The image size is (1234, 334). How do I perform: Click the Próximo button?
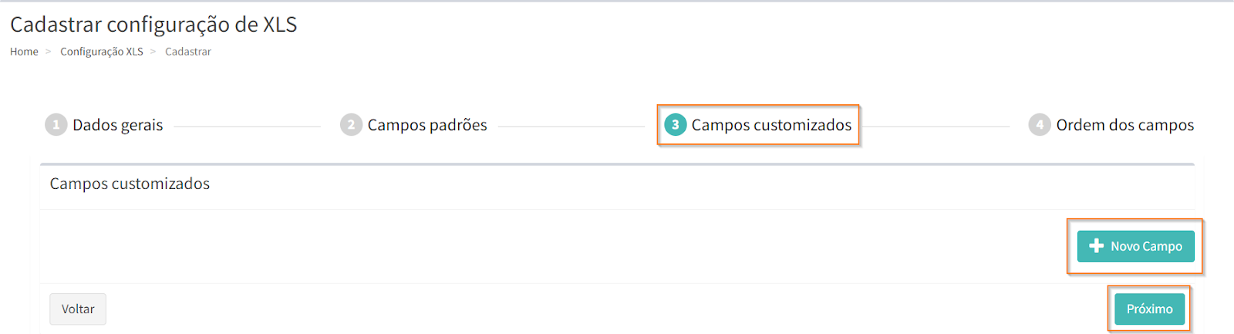pyautogui.click(x=1149, y=309)
